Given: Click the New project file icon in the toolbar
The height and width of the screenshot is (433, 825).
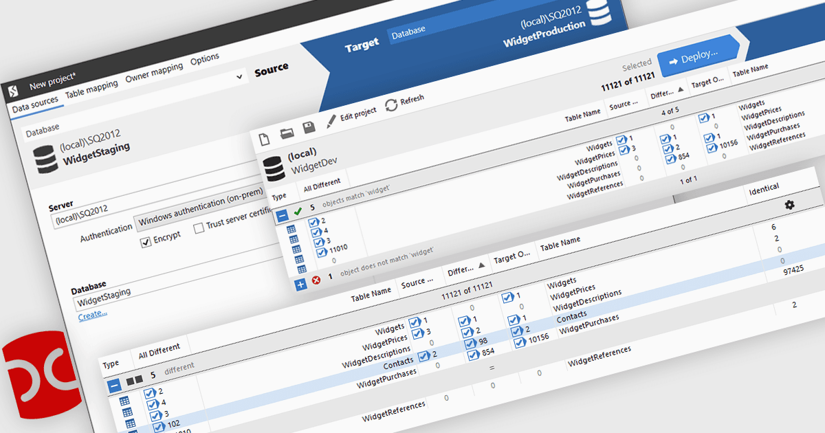Looking at the screenshot, I should click(x=265, y=139).
